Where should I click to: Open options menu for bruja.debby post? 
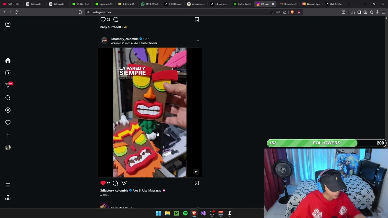(197, 208)
